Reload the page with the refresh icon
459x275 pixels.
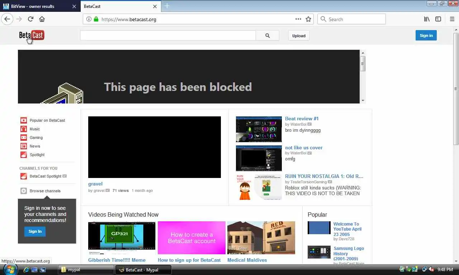click(x=30, y=19)
